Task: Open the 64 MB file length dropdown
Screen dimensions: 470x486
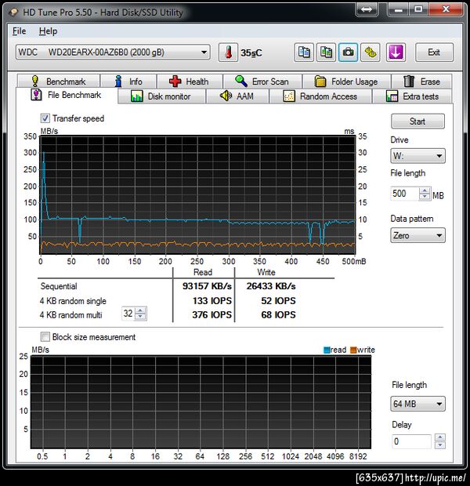Action: tap(418, 404)
